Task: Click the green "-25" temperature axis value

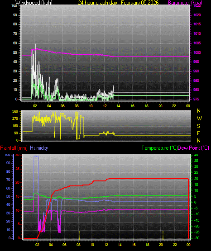Action: point(197,232)
